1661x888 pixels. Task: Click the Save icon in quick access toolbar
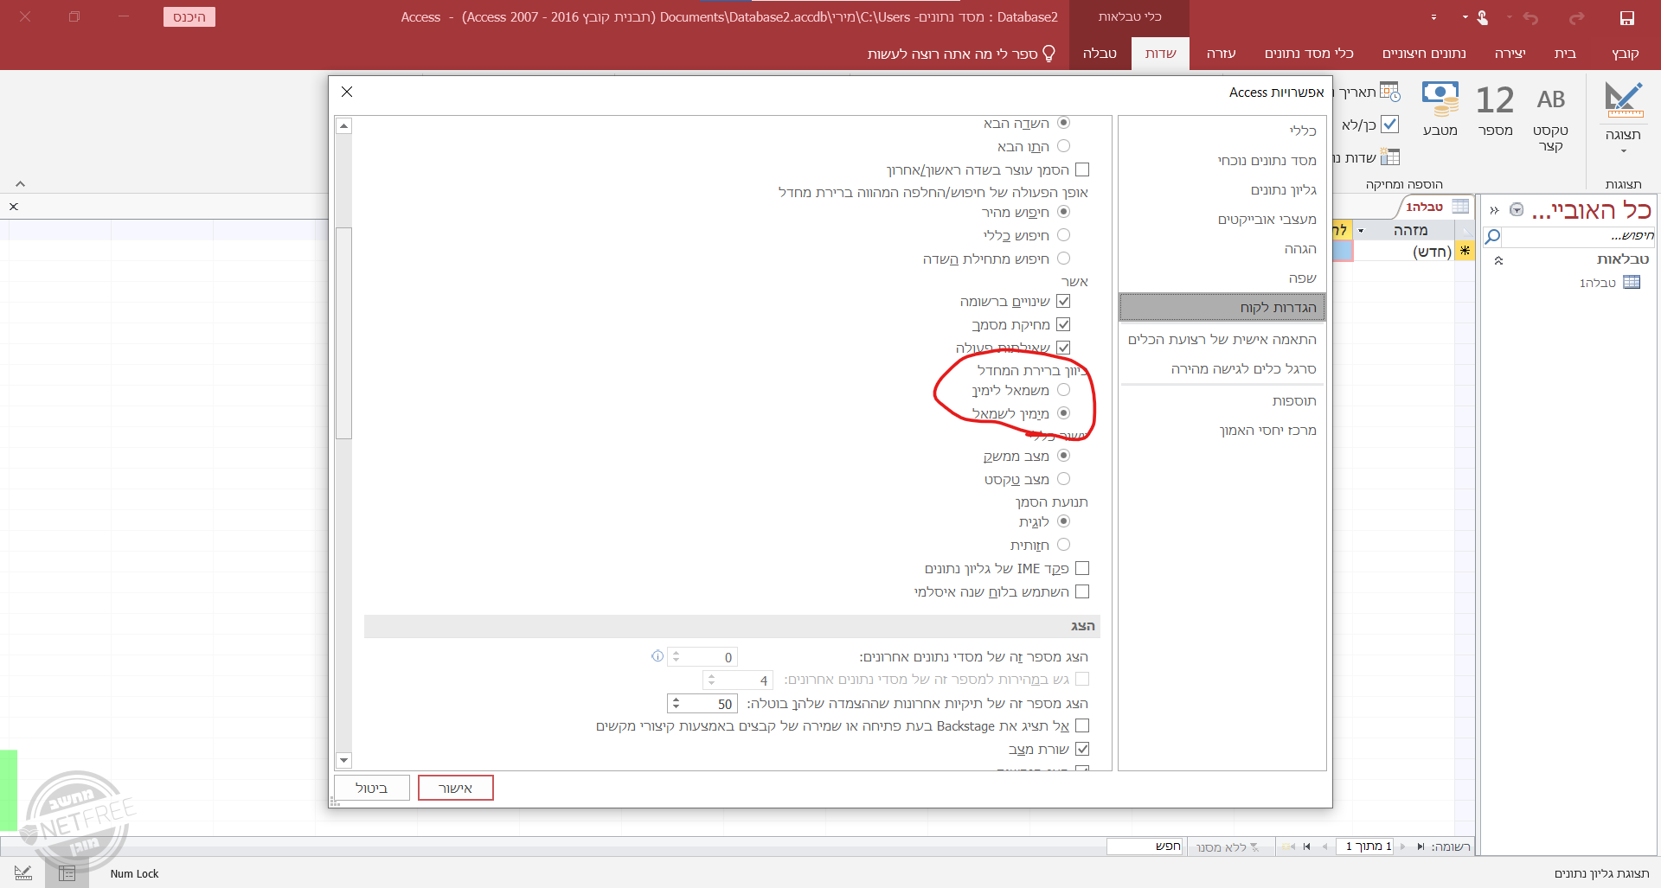point(1626,17)
